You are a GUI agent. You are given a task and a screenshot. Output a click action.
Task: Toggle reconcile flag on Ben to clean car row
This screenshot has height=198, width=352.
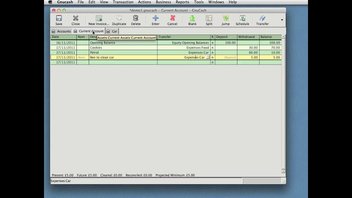(213, 57)
